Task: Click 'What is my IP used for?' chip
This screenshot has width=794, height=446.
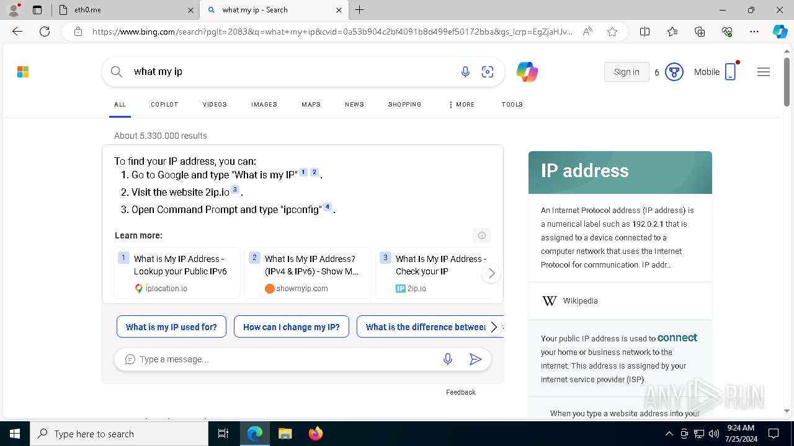Action: tap(171, 327)
